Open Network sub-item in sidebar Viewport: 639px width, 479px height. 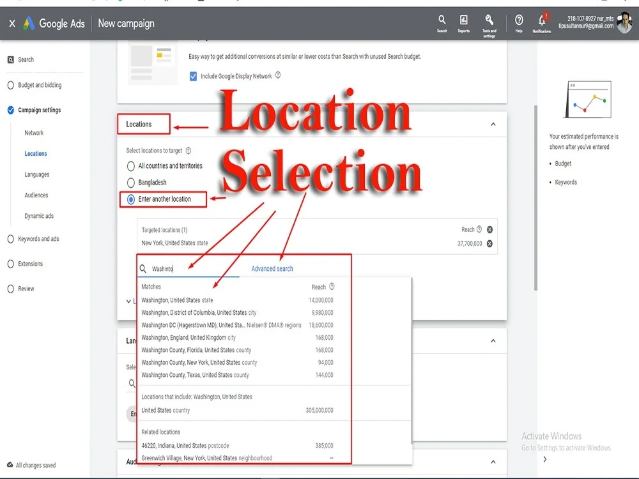(34, 133)
